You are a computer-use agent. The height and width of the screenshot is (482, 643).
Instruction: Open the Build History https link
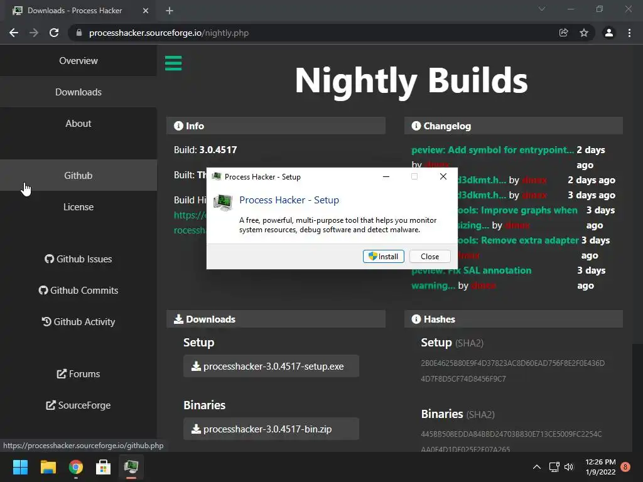(190, 223)
